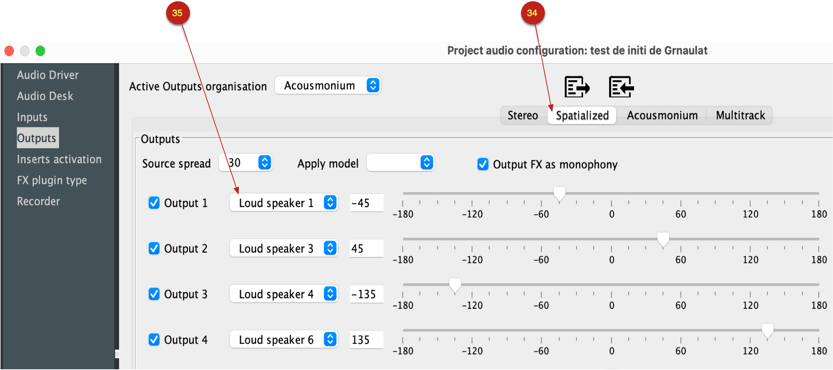The height and width of the screenshot is (370, 833).
Task: Expand Active Outputs organisation Acousmonium dropdown
Action: coord(328,86)
